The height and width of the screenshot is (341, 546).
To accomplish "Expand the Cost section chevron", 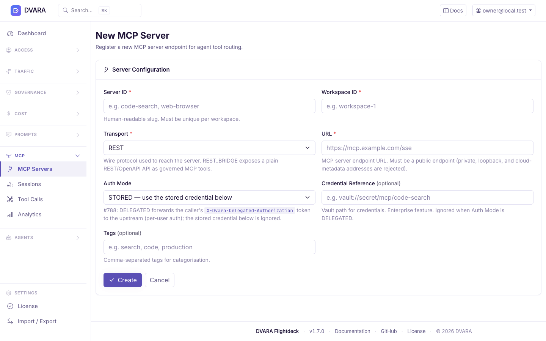I will [78, 114].
